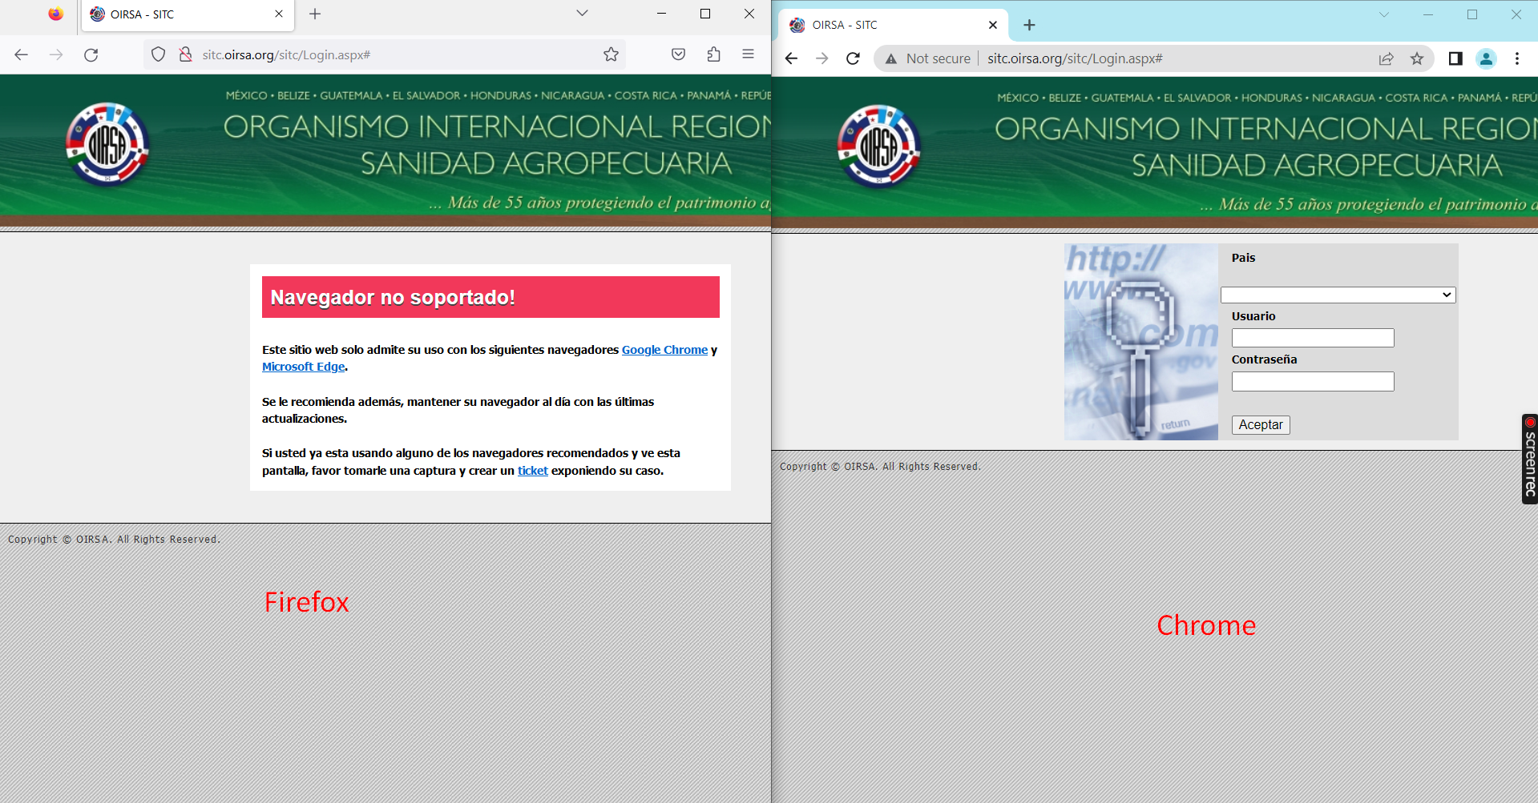Open the Chrome side panel icon
Screen dimensions: 1538x803
[1456, 58]
